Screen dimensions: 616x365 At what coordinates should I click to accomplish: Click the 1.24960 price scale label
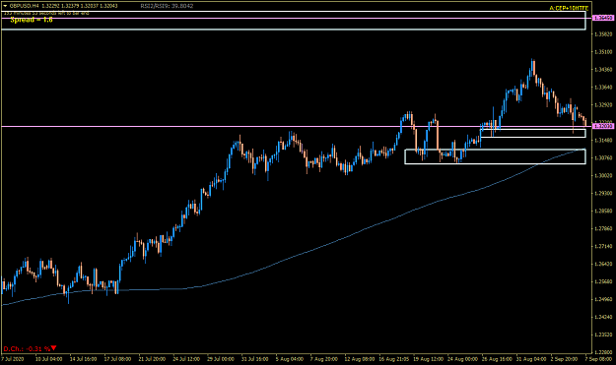[603, 299]
